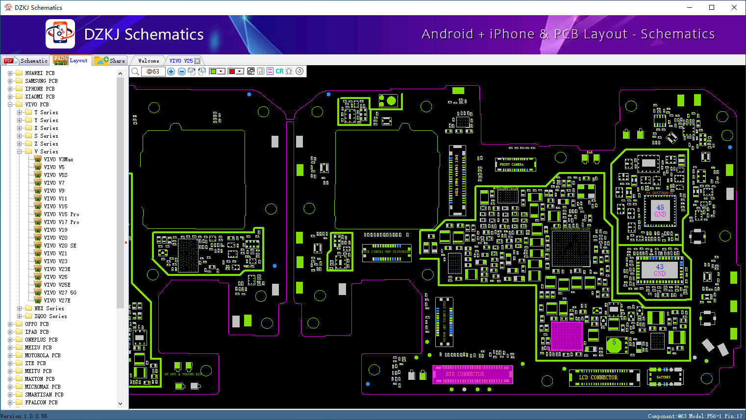This screenshot has height=420, width=746.
Task: Click the Version:1.0.0.55 status text
Action: 25,416
